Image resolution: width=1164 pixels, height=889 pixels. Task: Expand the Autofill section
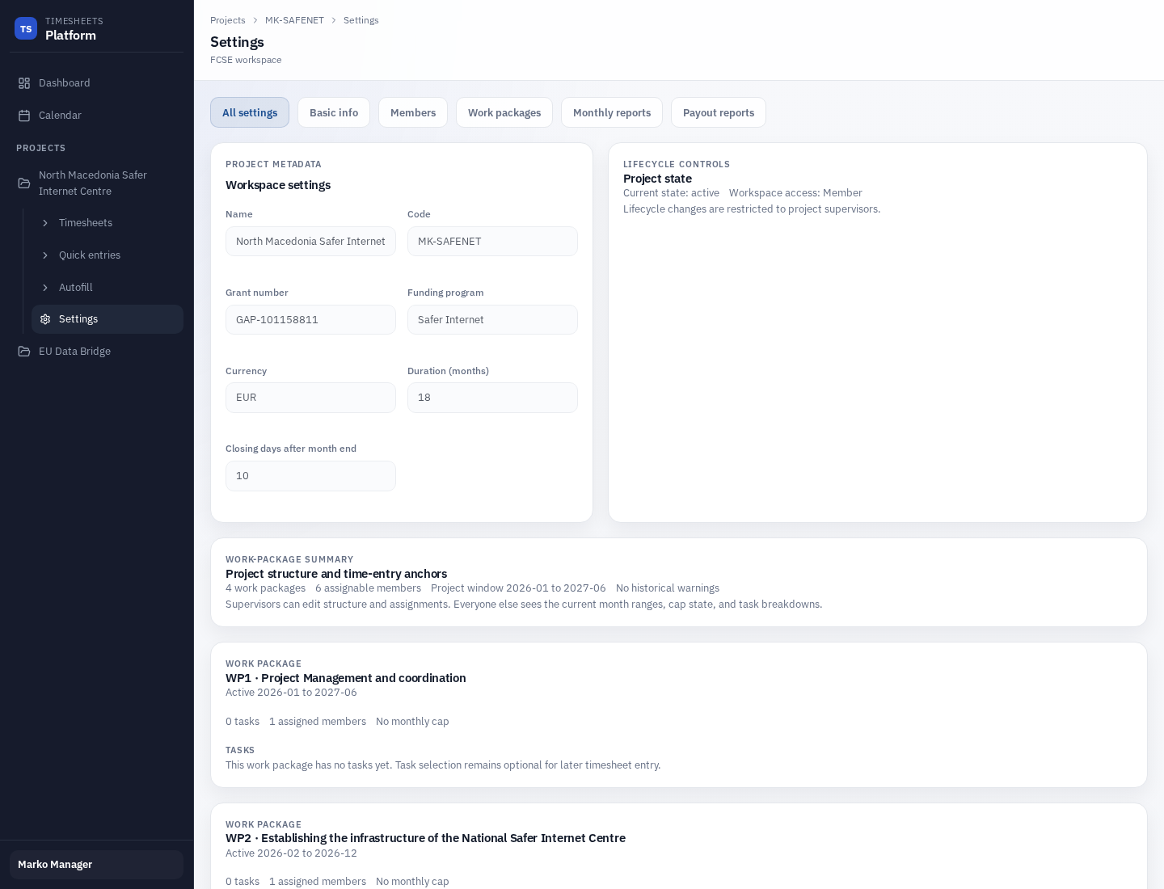[46, 288]
